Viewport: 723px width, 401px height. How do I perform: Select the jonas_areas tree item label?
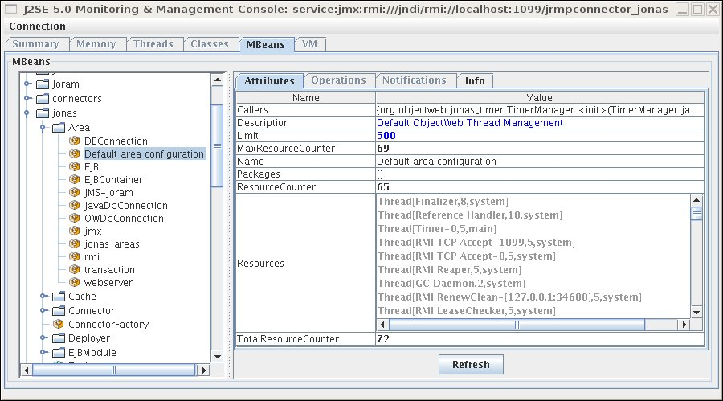click(x=112, y=244)
